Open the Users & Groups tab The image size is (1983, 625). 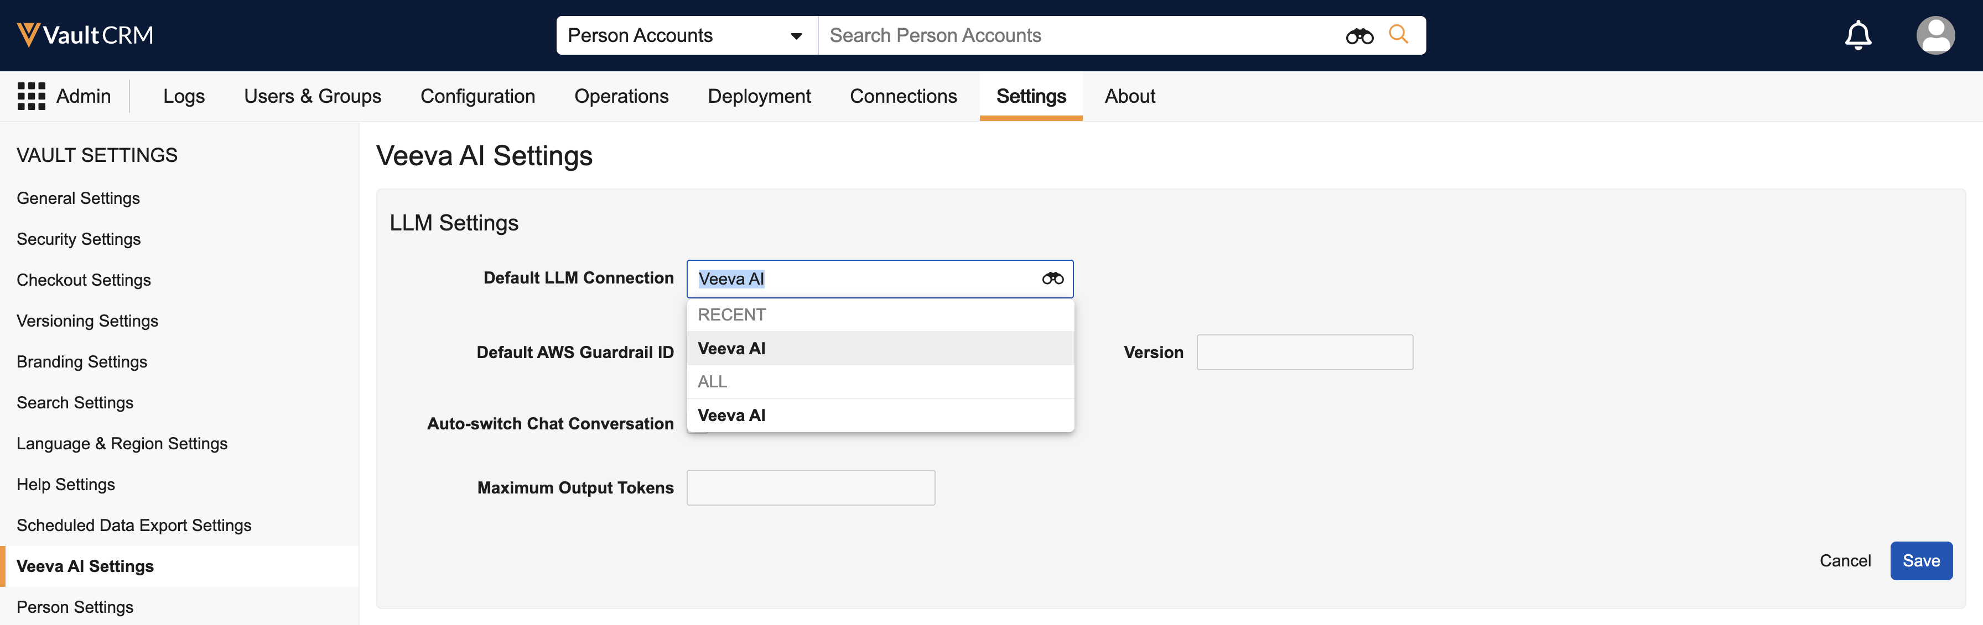click(x=312, y=96)
